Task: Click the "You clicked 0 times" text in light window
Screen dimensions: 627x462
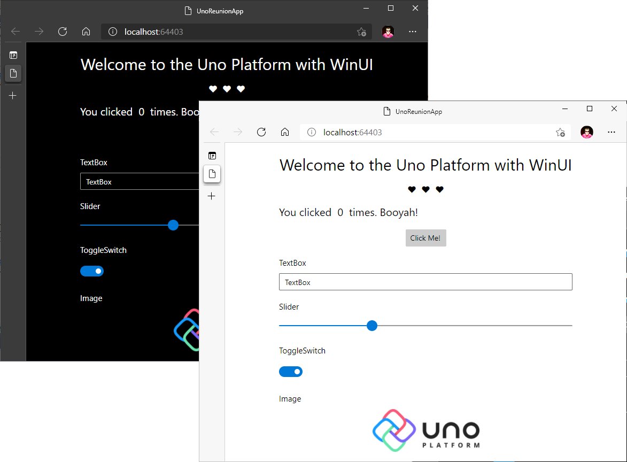Action: coord(348,212)
